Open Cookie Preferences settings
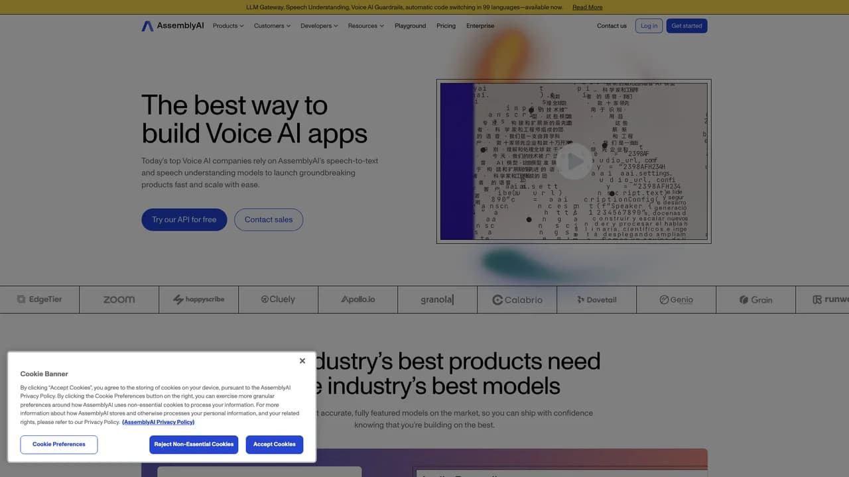 pyautogui.click(x=59, y=445)
